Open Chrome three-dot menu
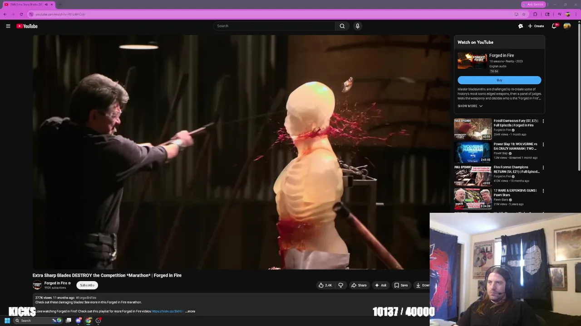The width and height of the screenshot is (581, 326). click(x=576, y=14)
